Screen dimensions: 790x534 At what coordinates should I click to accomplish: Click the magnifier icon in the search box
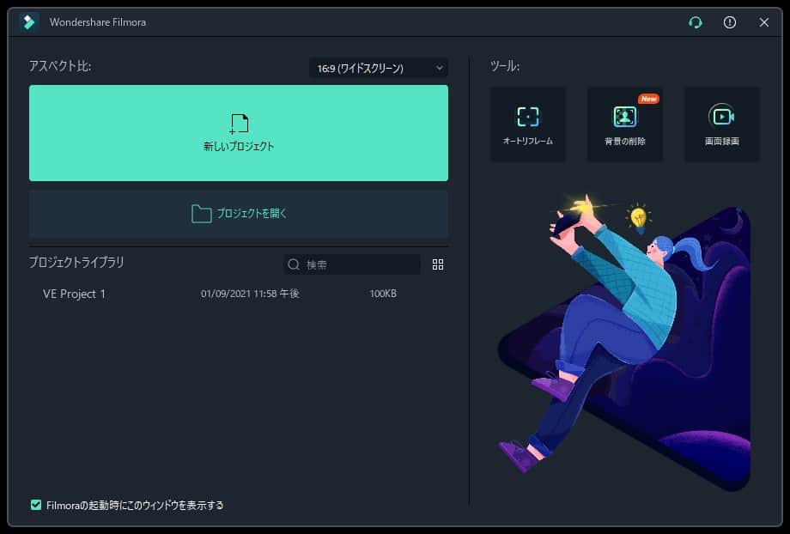294,264
